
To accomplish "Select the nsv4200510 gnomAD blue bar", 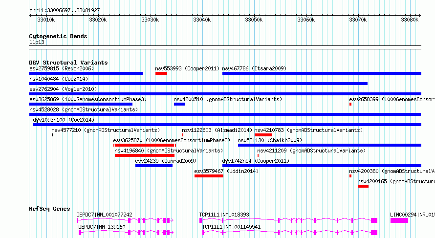I will point(179,104).
